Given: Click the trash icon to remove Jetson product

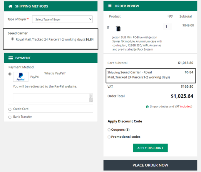Looking at the screenshot, I should tap(108, 28).
